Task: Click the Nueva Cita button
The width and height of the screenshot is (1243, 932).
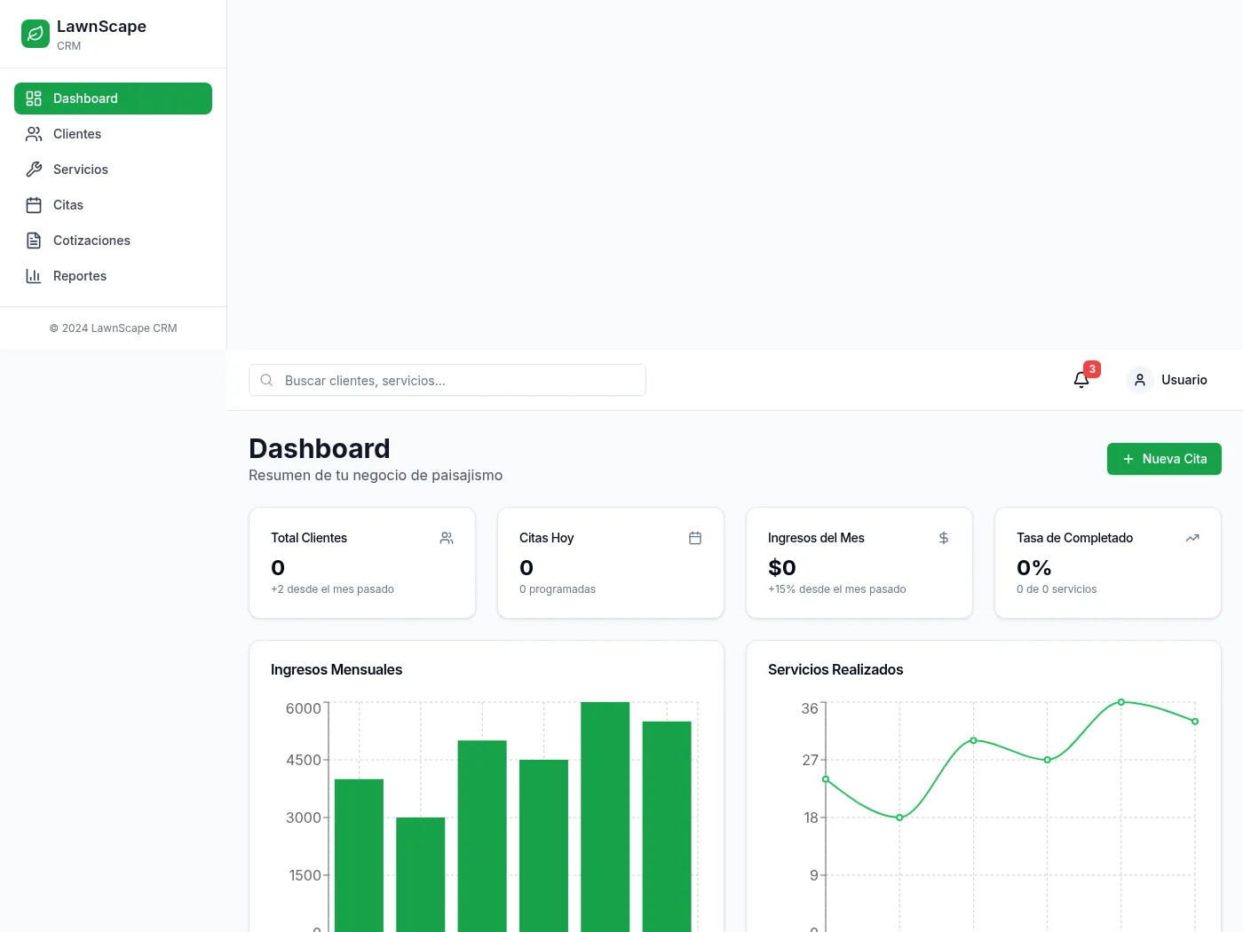Action: point(1164,459)
